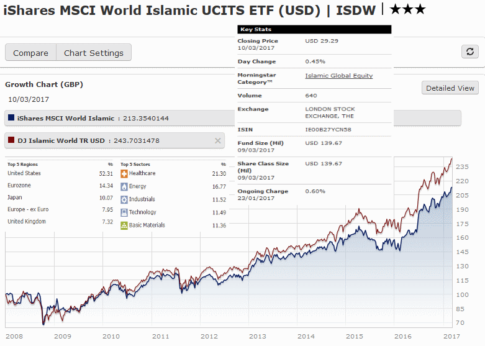Click the Technology sector icon
Viewport: 485px width, 346px height.
tap(124, 212)
